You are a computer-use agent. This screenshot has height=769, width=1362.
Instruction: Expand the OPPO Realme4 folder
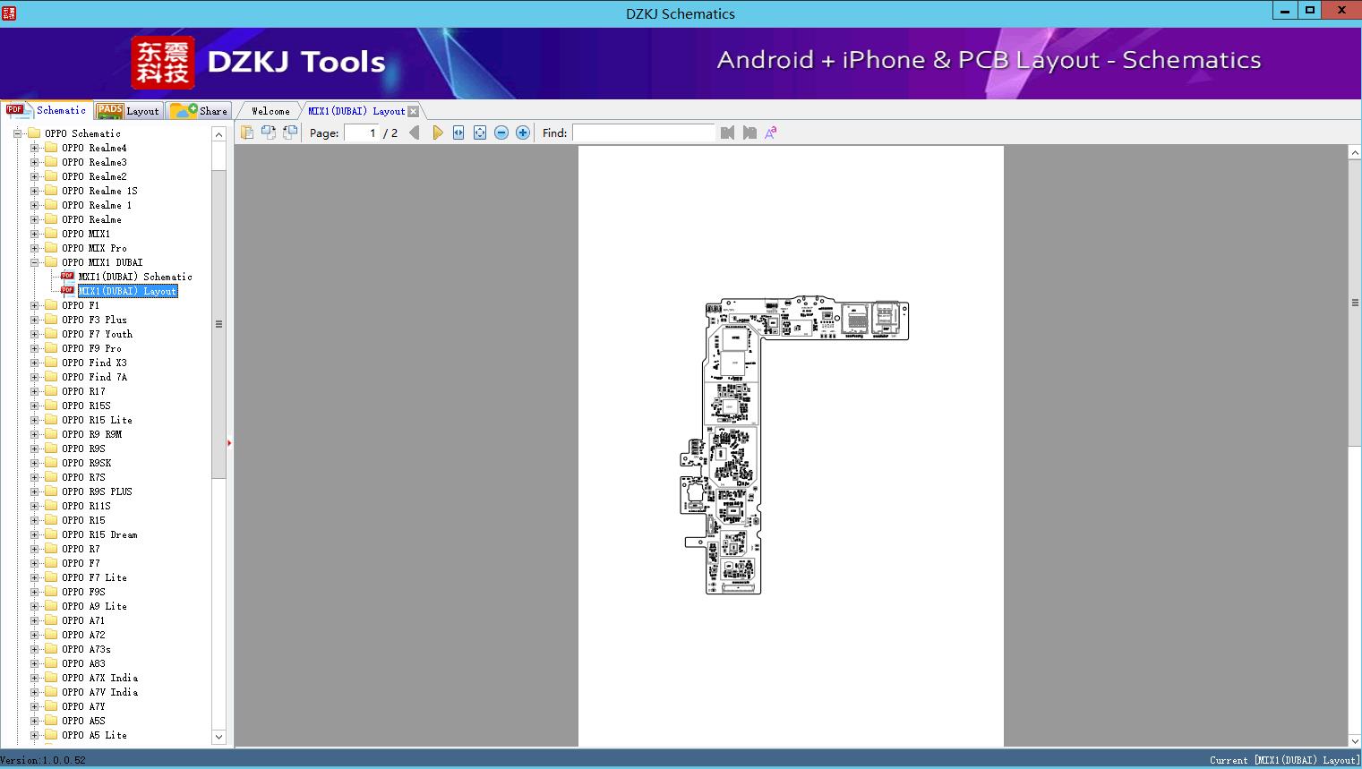click(x=35, y=148)
